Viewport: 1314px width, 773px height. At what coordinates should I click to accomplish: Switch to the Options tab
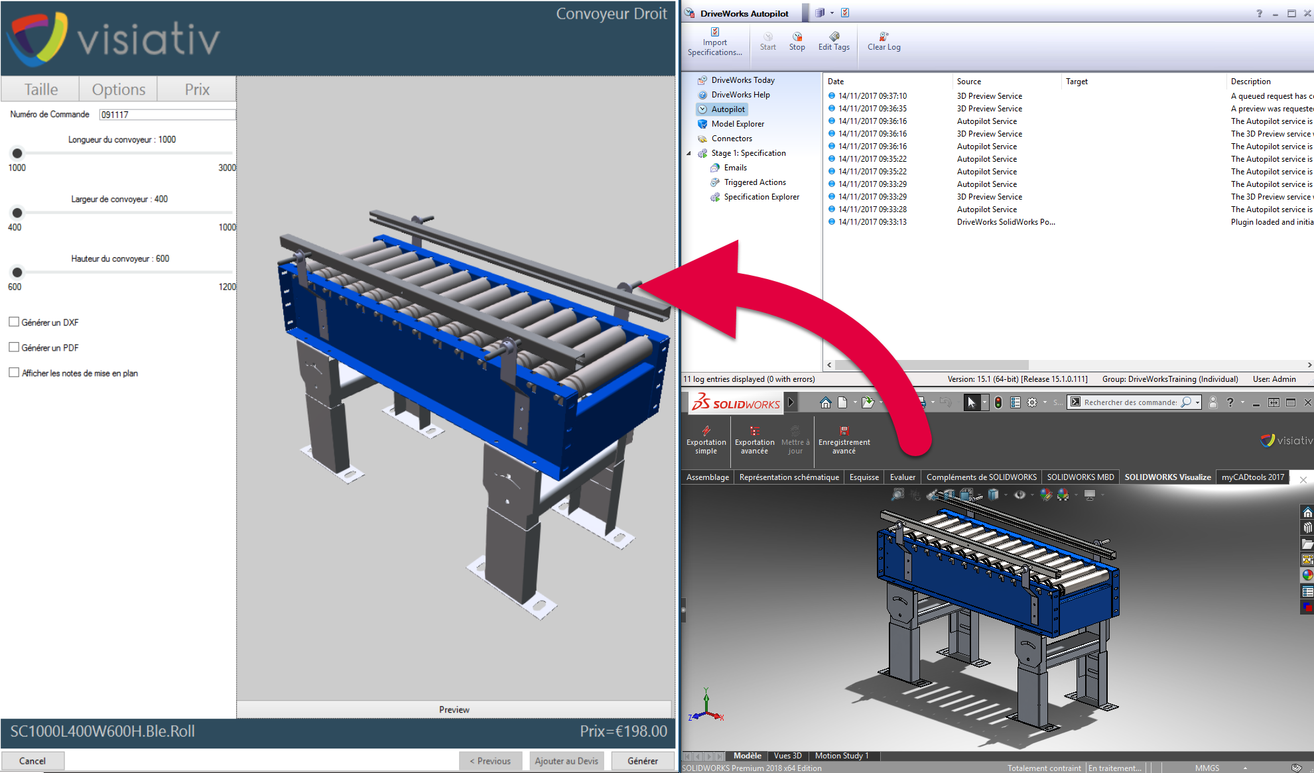click(x=118, y=89)
